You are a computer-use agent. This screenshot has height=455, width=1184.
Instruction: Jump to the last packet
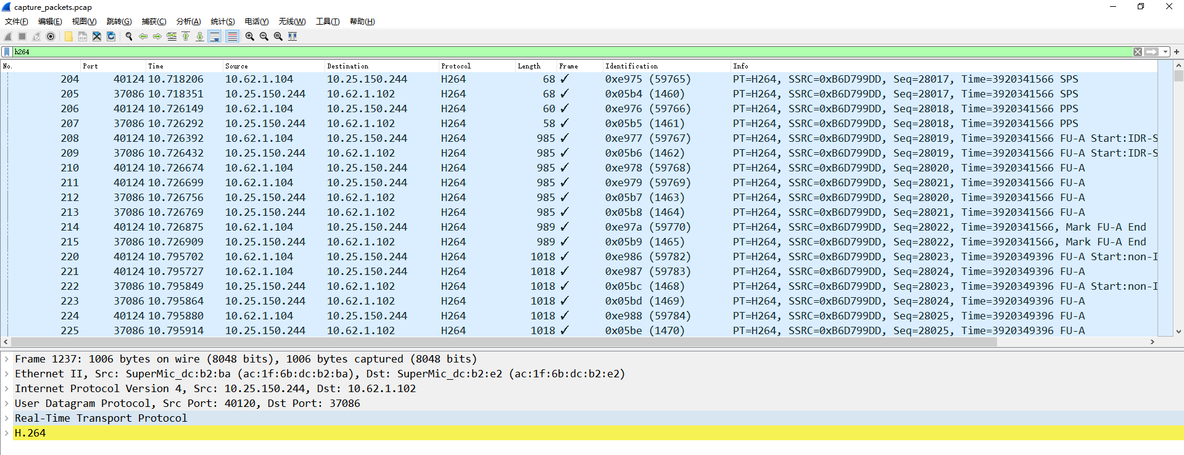(x=200, y=36)
